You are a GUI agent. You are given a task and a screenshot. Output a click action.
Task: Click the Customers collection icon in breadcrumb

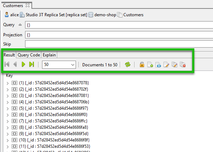[x=120, y=15]
